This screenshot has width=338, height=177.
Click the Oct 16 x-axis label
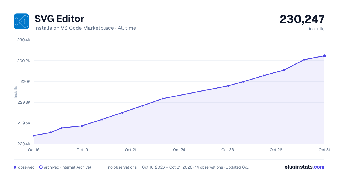pyautogui.click(x=34, y=150)
